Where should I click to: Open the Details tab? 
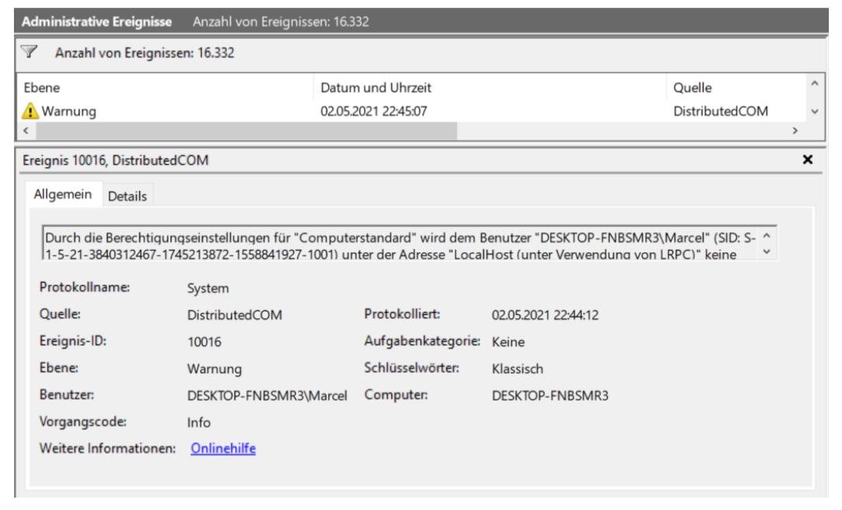click(129, 196)
